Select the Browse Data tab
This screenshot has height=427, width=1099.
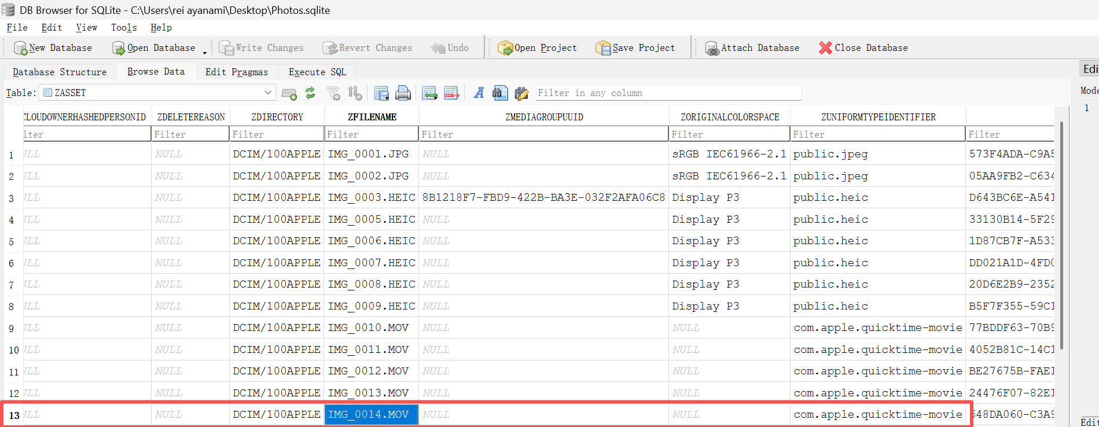pyautogui.click(x=156, y=72)
